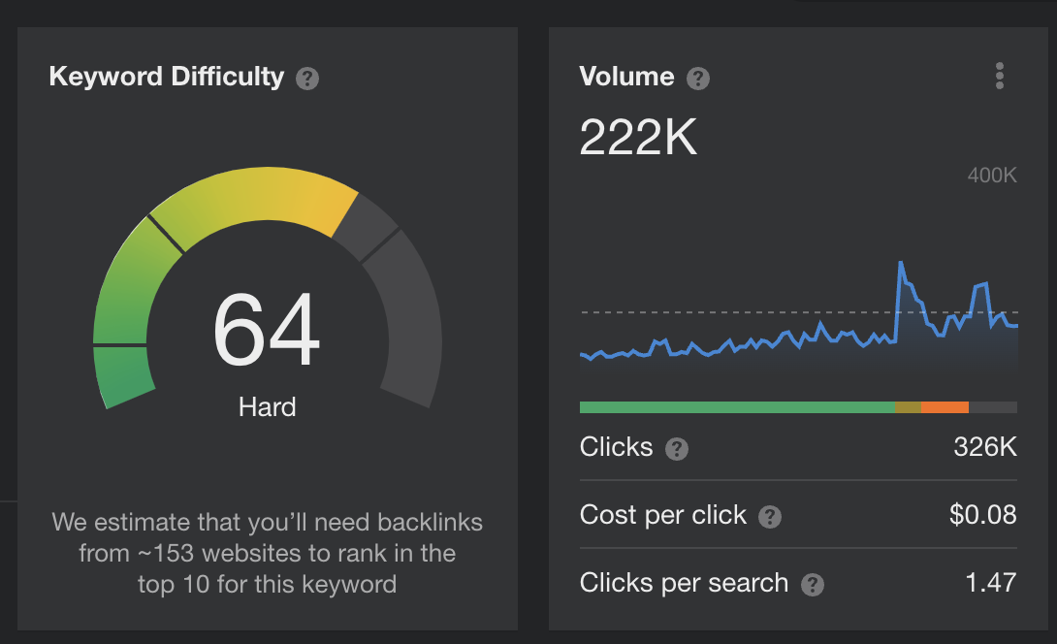Show help tooltip for Clicks per search
The height and width of the screenshot is (644, 1057).
(813, 585)
